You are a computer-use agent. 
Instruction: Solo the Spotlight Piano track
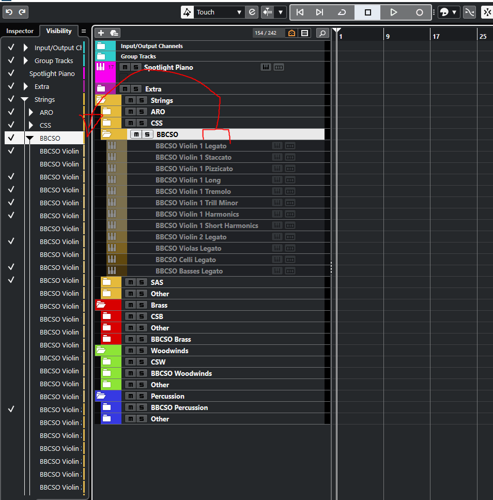[x=136, y=67]
